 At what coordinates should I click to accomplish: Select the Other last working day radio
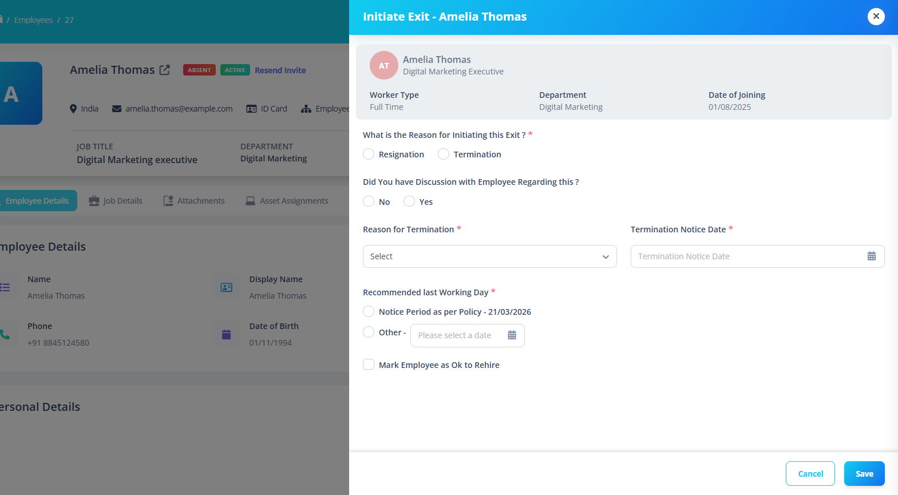click(369, 332)
